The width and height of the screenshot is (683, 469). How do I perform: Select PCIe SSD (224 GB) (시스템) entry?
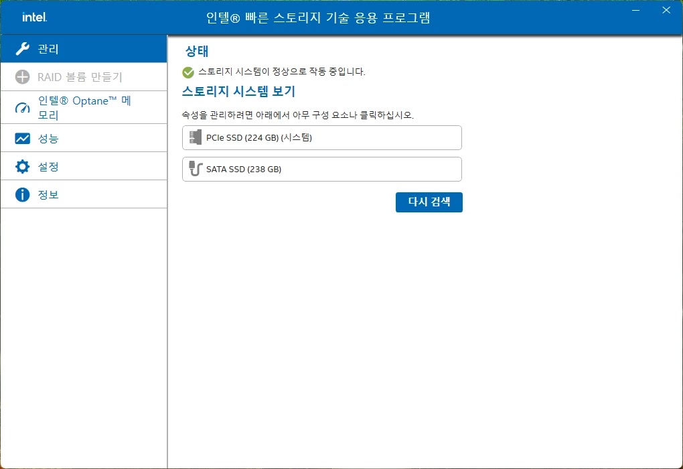tap(322, 138)
